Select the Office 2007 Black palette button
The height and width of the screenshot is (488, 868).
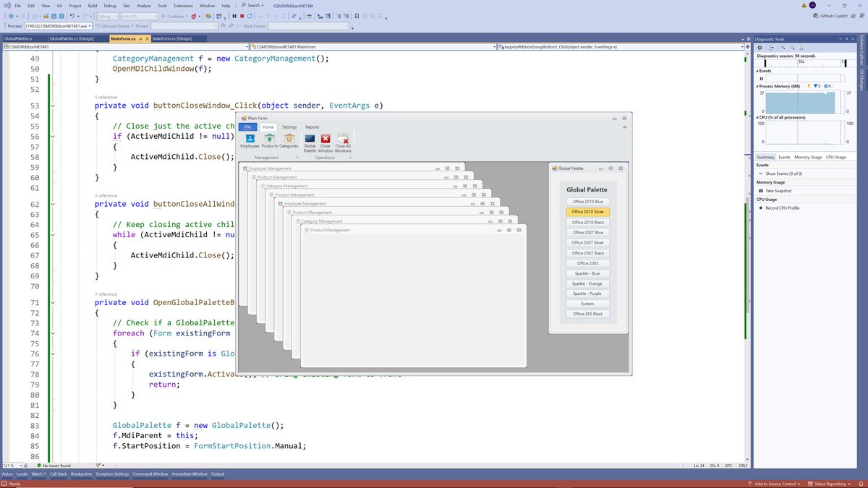[587, 253]
